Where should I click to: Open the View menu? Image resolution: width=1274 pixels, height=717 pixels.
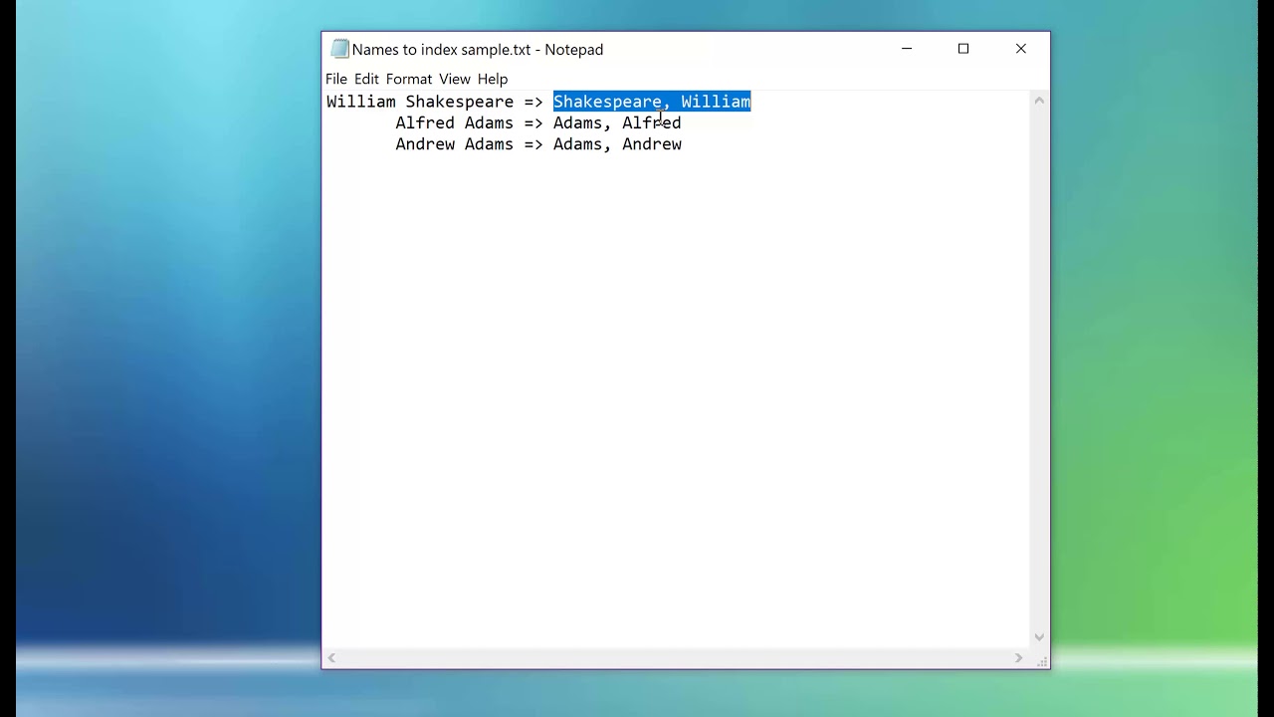click(455, 79)
